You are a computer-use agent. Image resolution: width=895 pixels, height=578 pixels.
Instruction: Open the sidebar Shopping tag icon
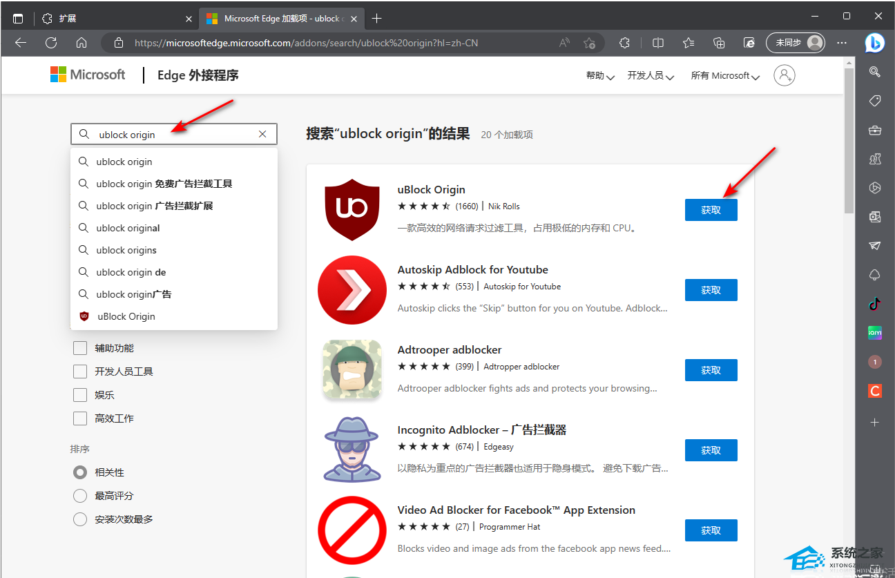(x=875, y=101)
